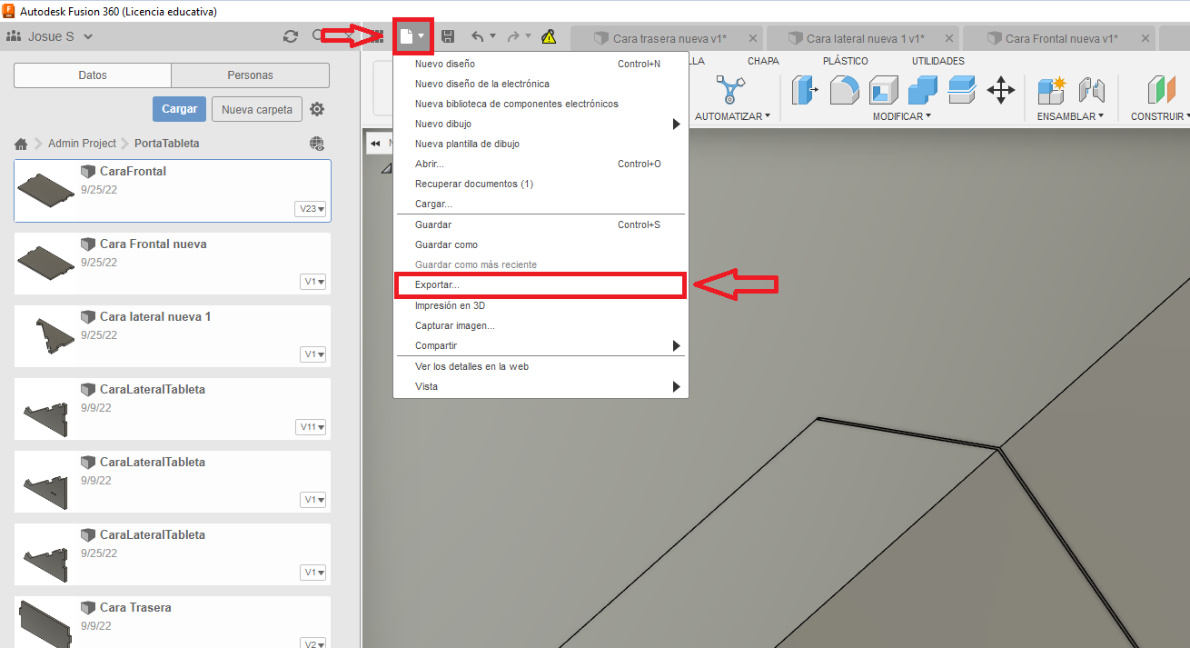Viewport: 1190px width, 648px height.
Task: Expand the Nuevo dibujo submenu
Action: tap(676, 124)
